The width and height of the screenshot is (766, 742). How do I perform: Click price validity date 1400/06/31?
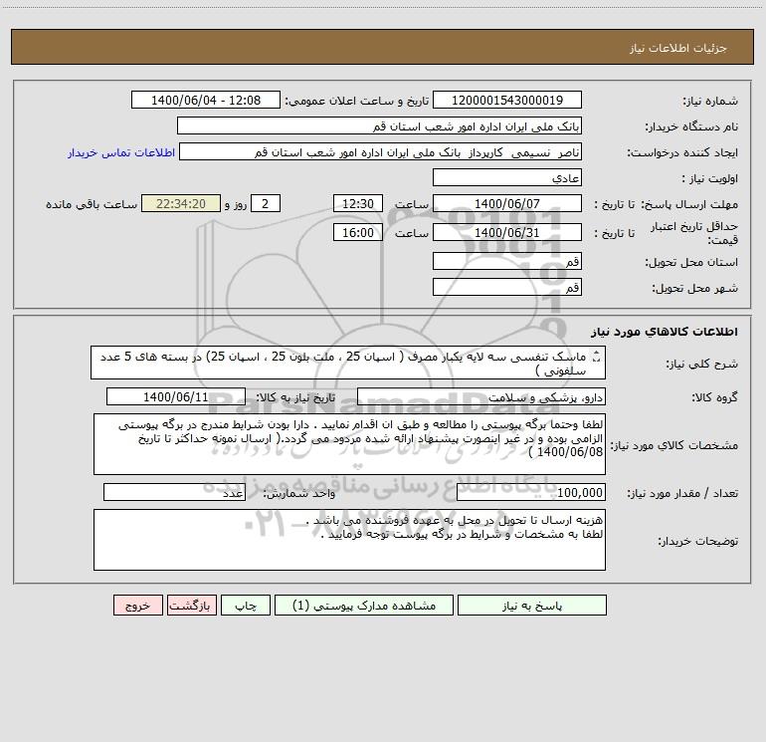tap(507, 232)
